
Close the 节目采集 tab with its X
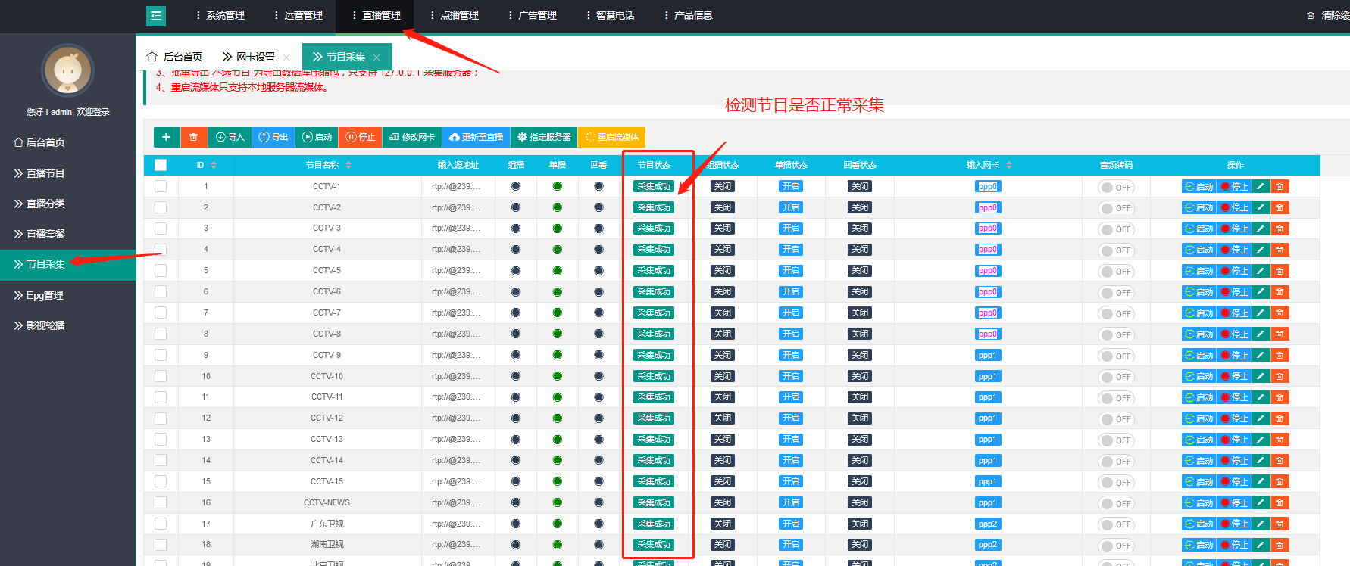[x=377, y=58]
